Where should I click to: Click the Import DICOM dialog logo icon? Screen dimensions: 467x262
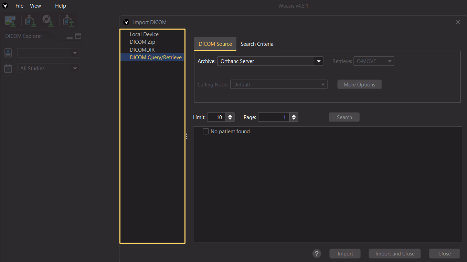pyautogui.click(x=126, y=22)
